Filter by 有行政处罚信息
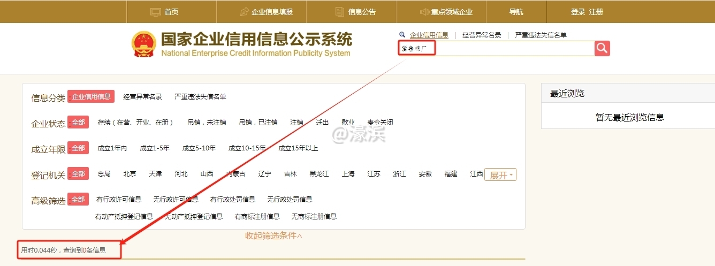 233,200
